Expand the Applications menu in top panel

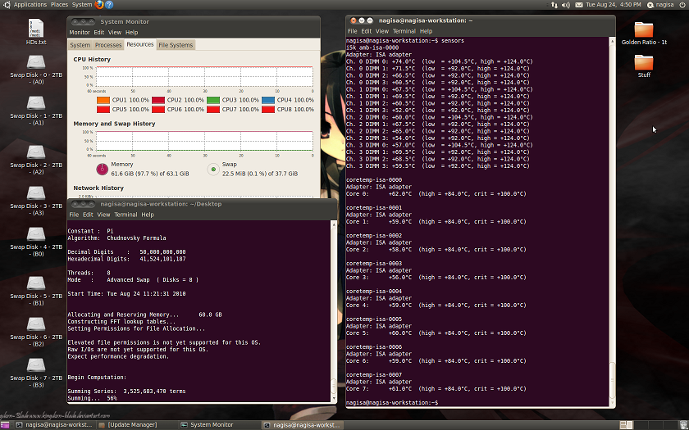(x=30, y=5)
